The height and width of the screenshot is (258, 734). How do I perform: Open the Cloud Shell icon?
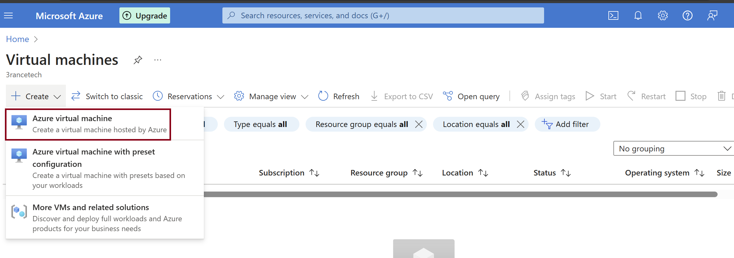pyautogui.click(x=613, y=15)
